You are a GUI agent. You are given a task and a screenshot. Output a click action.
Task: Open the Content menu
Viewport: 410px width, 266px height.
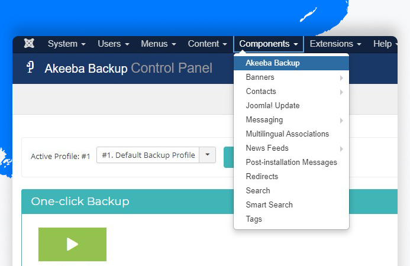click(207, 44)
